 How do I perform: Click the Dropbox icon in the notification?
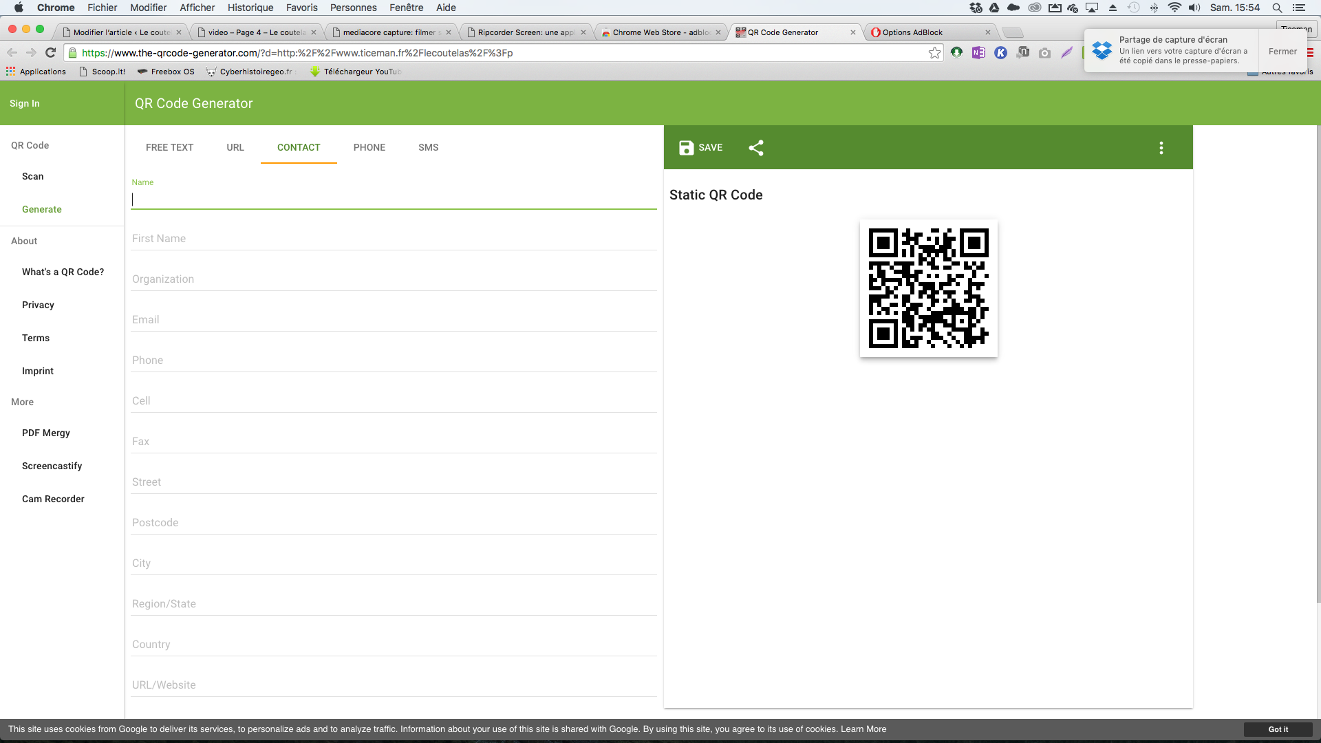[x=1102, y=50]
